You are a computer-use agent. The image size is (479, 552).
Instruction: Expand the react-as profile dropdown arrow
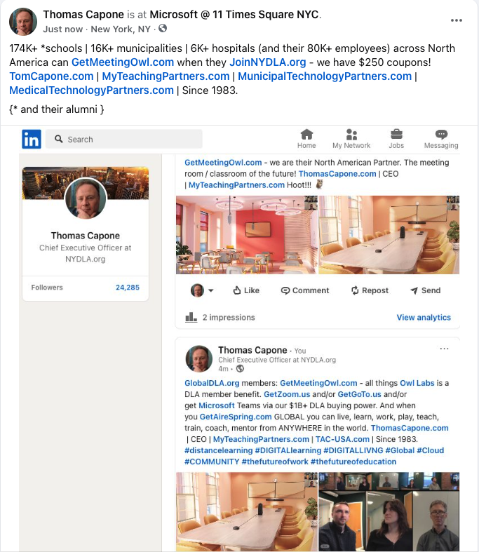pyautogui.click(x=211, y=291)
